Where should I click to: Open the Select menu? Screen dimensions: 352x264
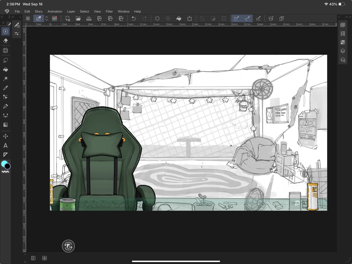click(x=84, y=11)
